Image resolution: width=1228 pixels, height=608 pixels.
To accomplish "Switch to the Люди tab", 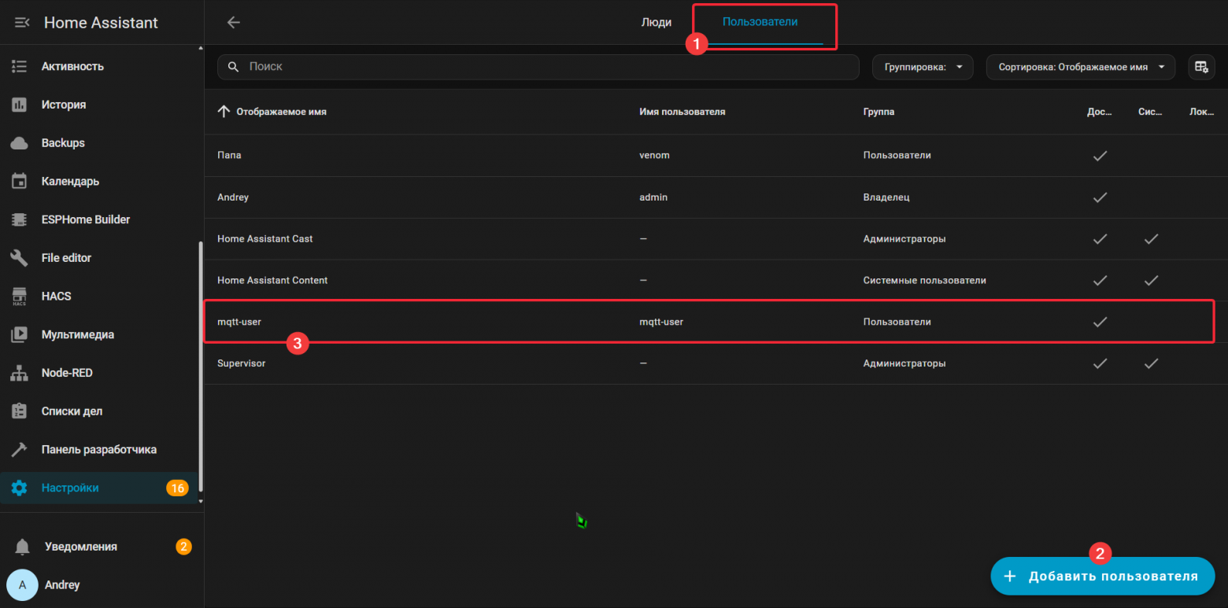I will (x=657, y=22).
